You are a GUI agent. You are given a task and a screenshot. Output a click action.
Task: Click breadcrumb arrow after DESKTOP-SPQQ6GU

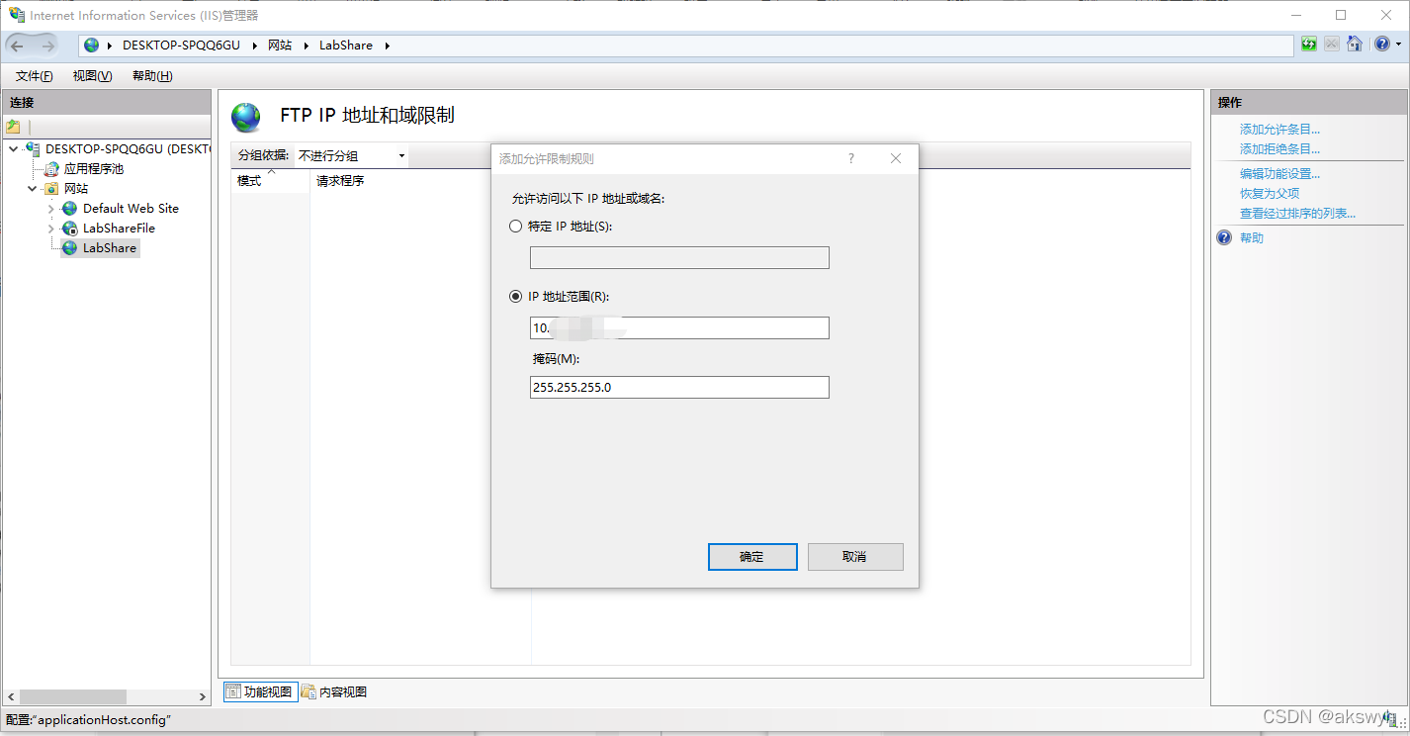pyautogui.click(x=254, y=46)
